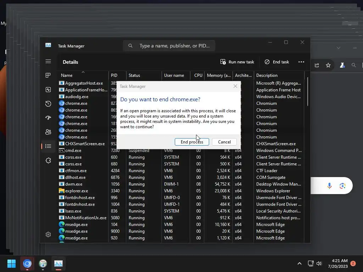
Task: Open the Startup apps icon in sidebar
Action: point(48,118)
